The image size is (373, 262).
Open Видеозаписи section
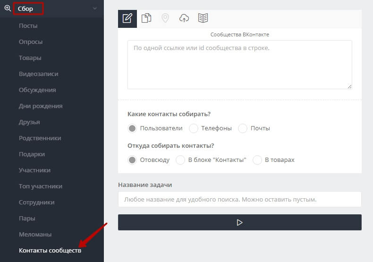coord(39,74)
